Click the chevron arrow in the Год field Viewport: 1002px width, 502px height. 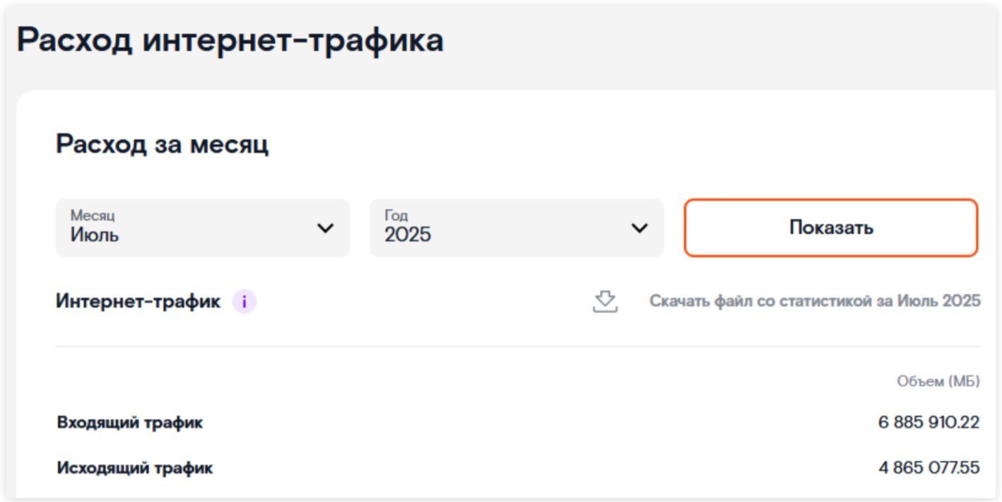(x=639, y=228)
